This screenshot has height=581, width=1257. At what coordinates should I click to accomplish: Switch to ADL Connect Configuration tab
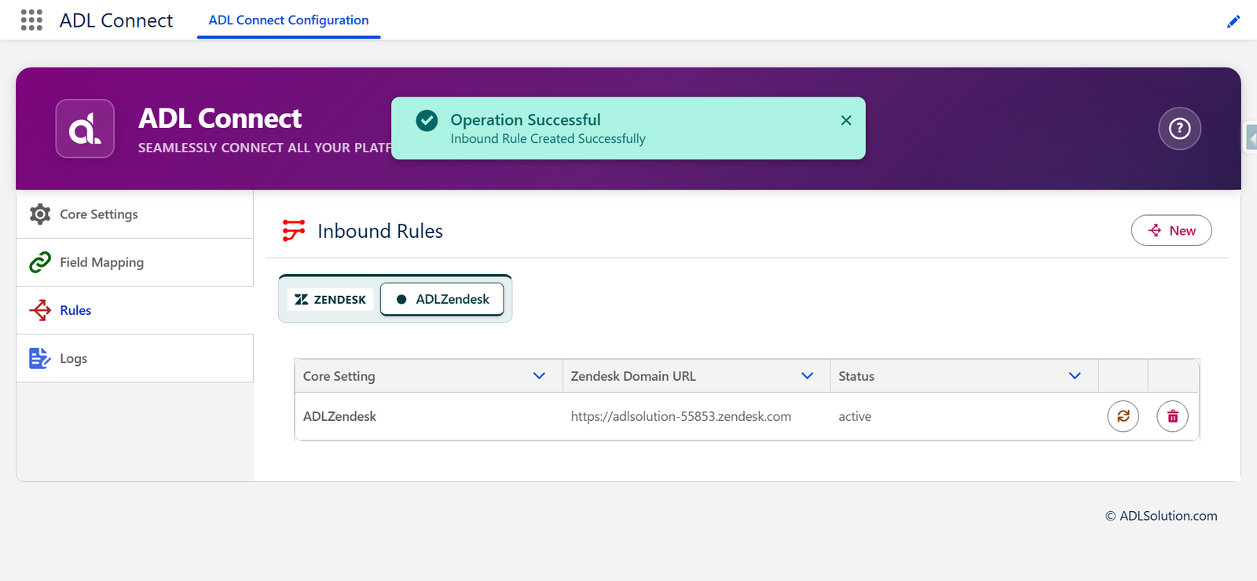288,20
